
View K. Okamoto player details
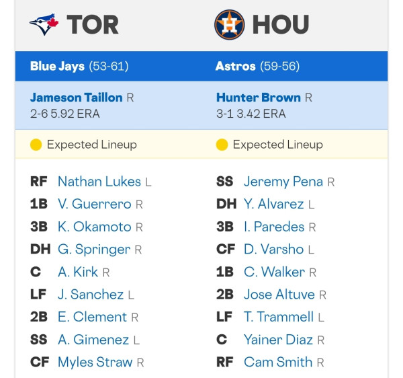pos(94,227)
